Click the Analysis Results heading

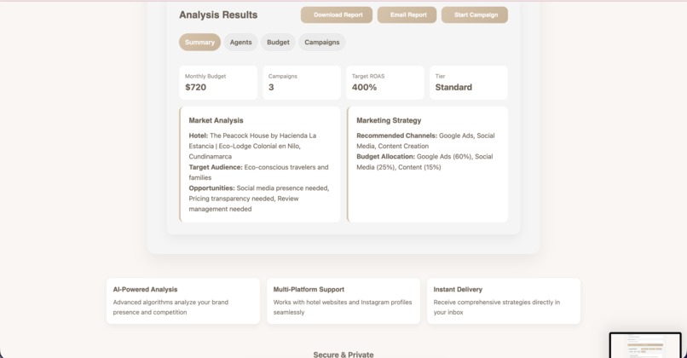218,14
